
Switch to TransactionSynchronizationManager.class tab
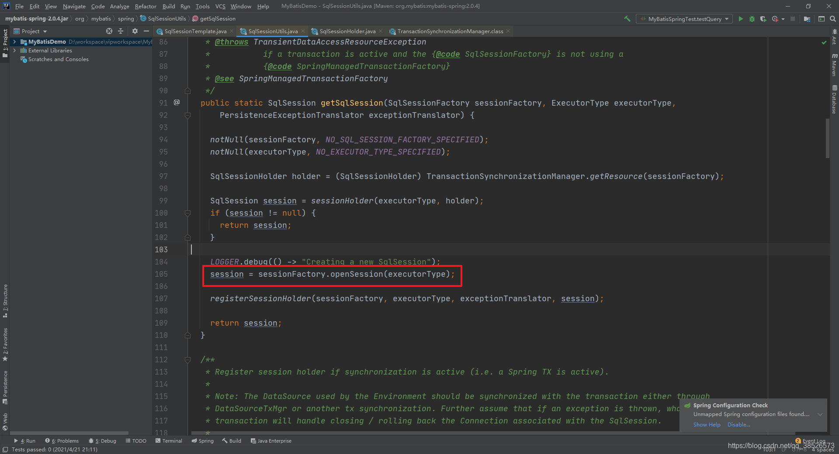click(450, 31)
